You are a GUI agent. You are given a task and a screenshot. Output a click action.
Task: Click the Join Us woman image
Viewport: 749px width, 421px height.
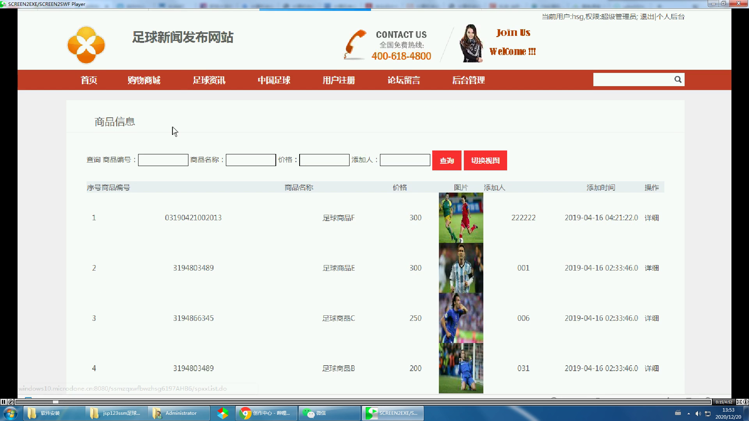(471, 43)
